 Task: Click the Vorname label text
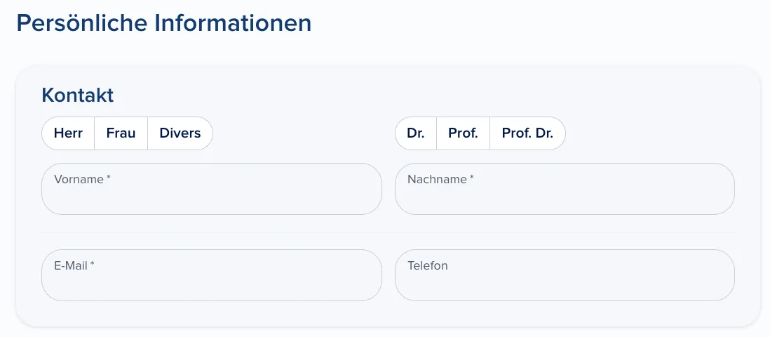pos(79,179)
